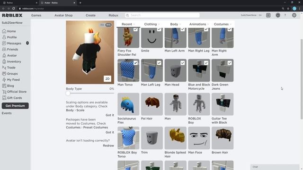Expand the Body dropdown tab
Screen dimensions: 303x170
point(176,24)
